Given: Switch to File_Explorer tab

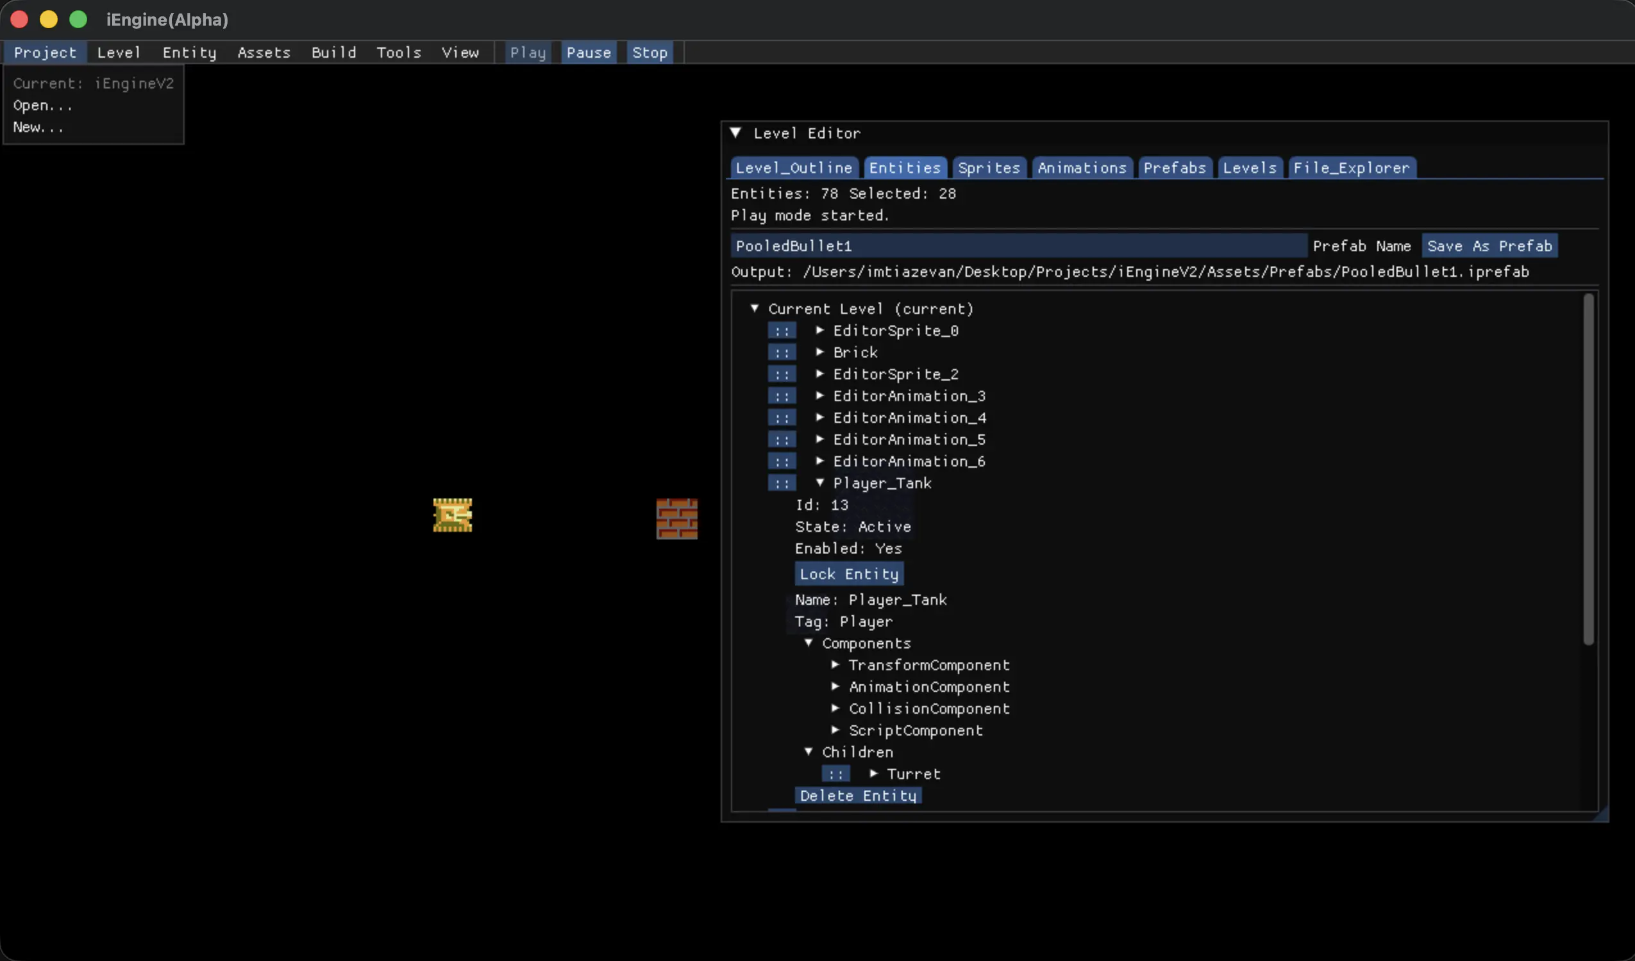Looking at the screenshot, I should 1352,168.
